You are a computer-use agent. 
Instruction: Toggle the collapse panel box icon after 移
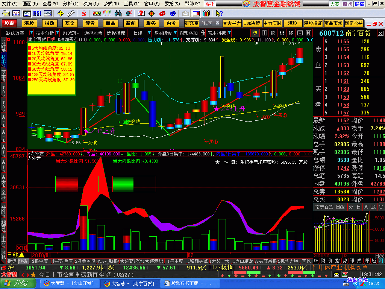point(300,33)
